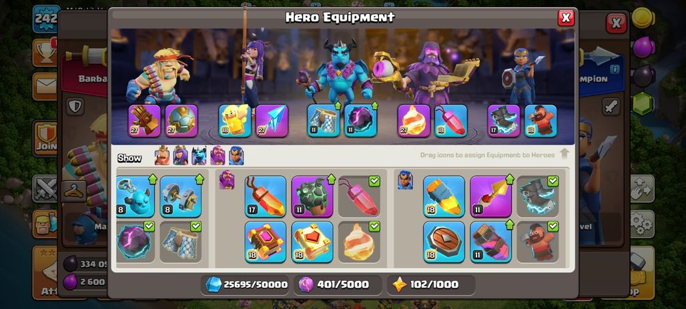The image size is (686, 309).
Task: Filter equipment by Grand Warden
Action: [x=218, y=156]
